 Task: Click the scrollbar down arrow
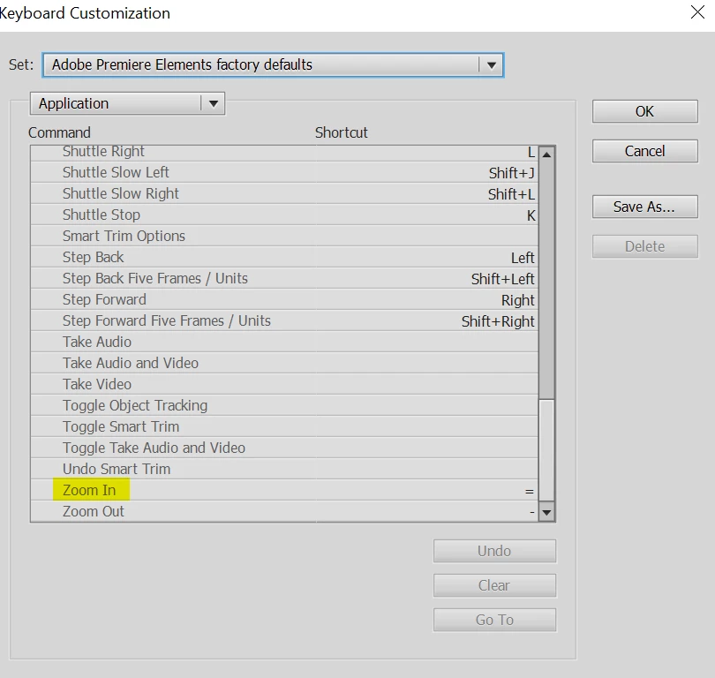546,513
